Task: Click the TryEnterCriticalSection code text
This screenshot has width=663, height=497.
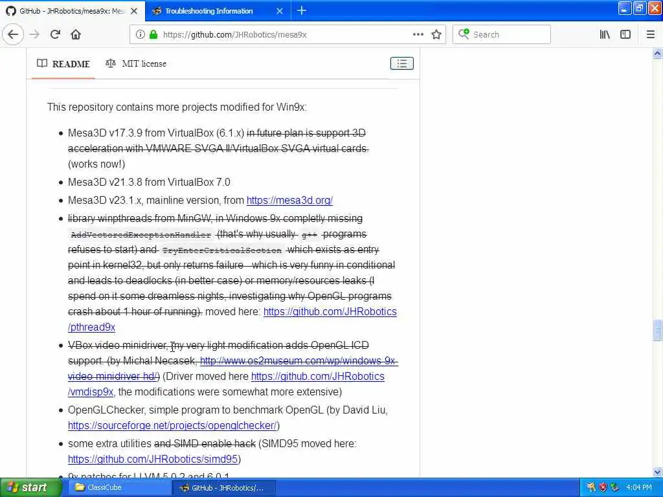Action: point(222,250)
